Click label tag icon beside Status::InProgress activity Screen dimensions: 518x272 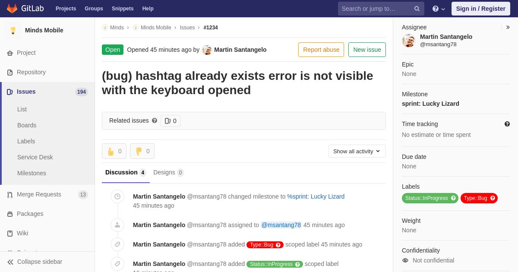[117, 264]
